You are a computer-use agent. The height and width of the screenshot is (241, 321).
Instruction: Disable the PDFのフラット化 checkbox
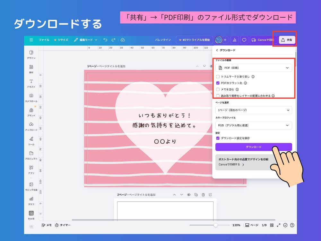(x=217, y=83)
